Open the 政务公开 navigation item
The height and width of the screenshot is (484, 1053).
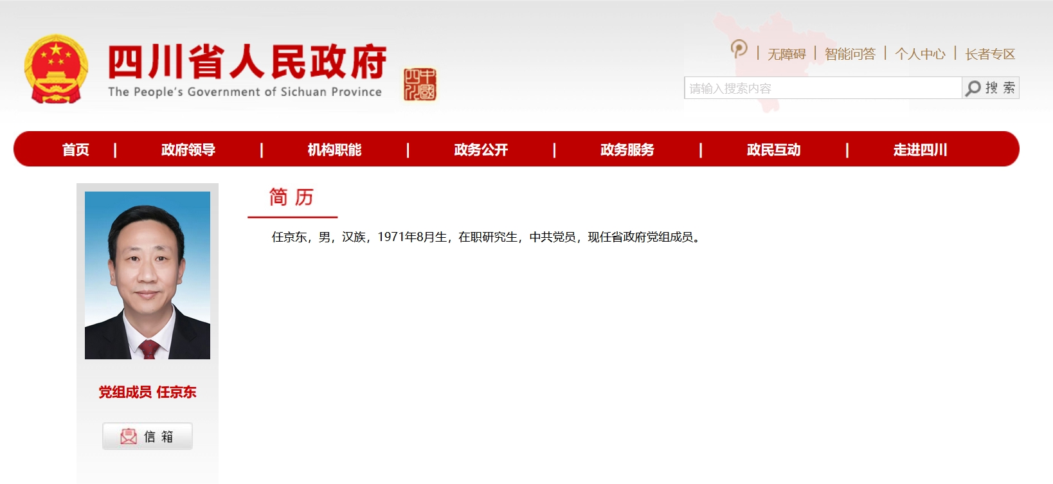coord(481,150)
